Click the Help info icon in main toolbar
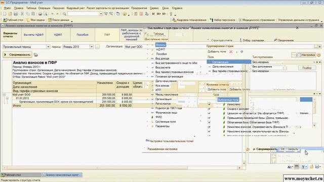324x182 pixels. tap(125, 14)
